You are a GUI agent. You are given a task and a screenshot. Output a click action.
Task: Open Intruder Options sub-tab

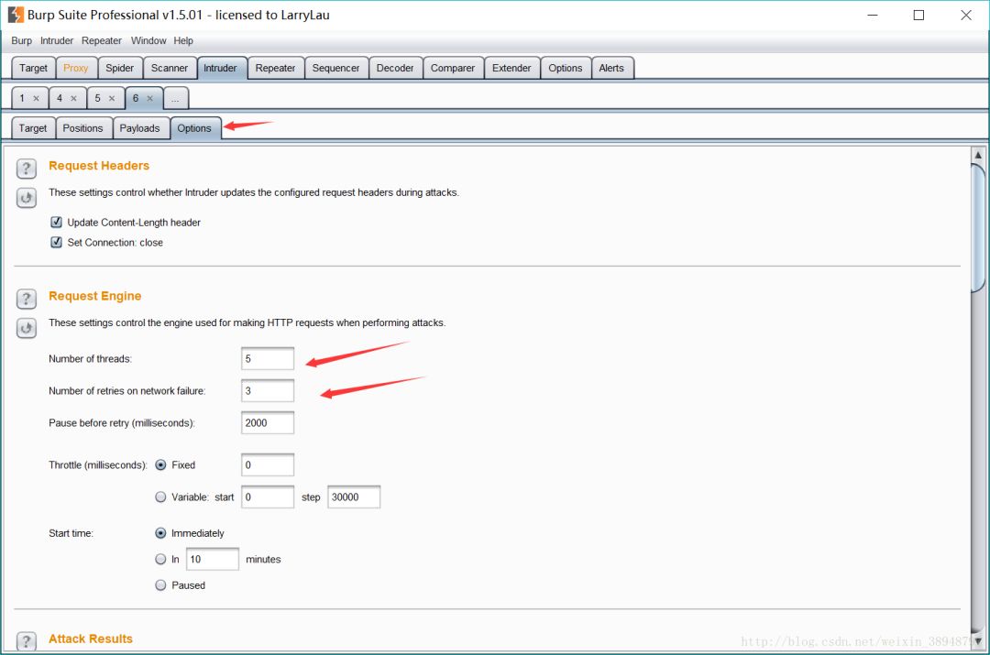click(194, 128)
